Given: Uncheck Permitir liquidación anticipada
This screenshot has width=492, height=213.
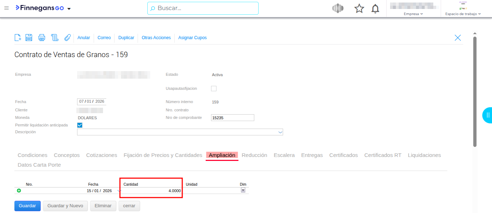Looking at the screenshot, I should pos(80,125).
